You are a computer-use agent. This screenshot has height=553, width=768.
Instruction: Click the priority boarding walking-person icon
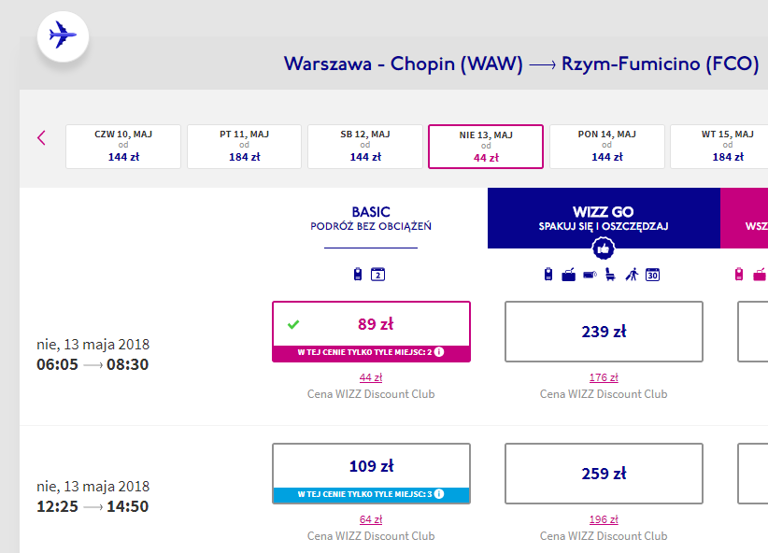(x=632, y=275)
